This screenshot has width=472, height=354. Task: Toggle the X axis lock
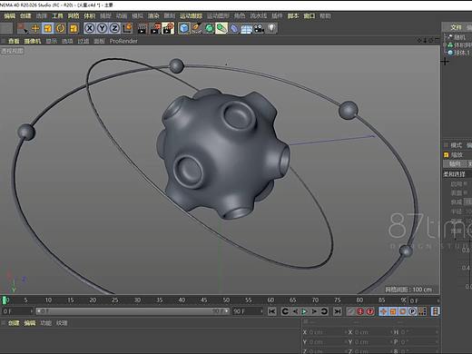89,28
